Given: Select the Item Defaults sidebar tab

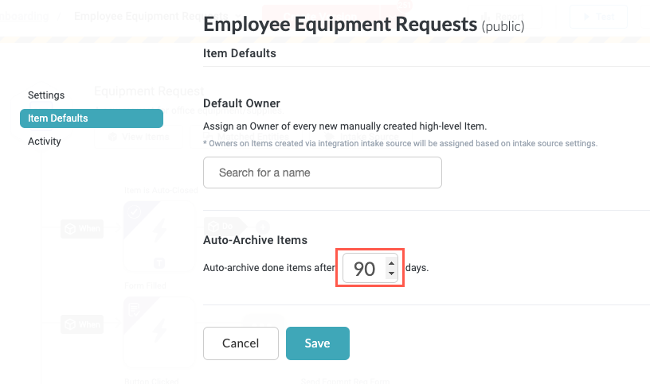Looking at the screenshot, I should tap(91, 118).
